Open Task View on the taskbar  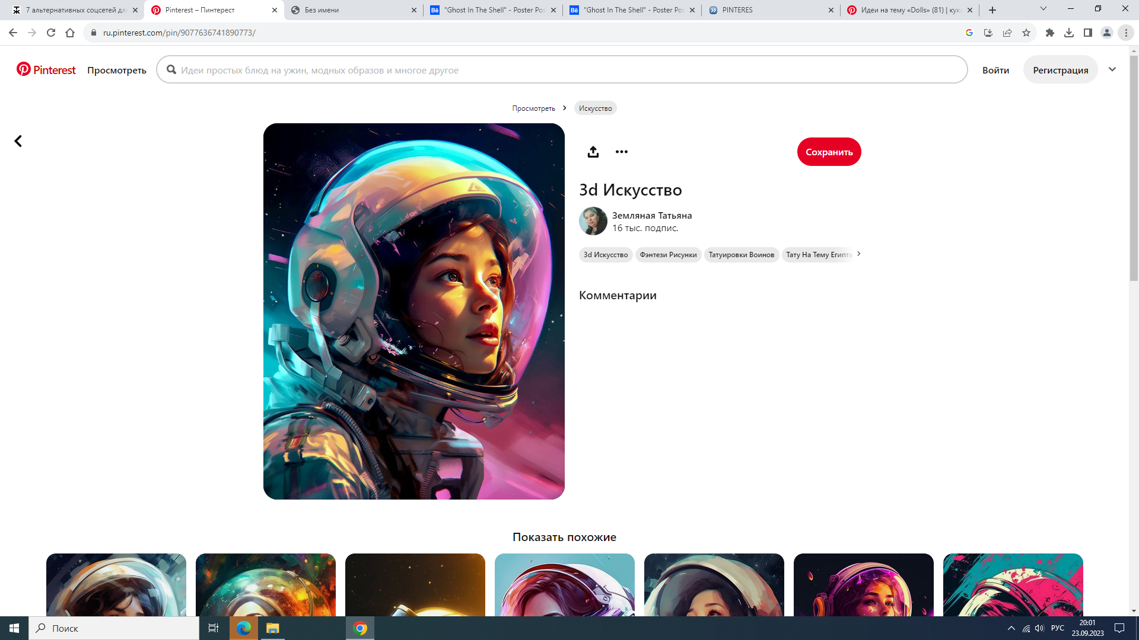(214, 628)
